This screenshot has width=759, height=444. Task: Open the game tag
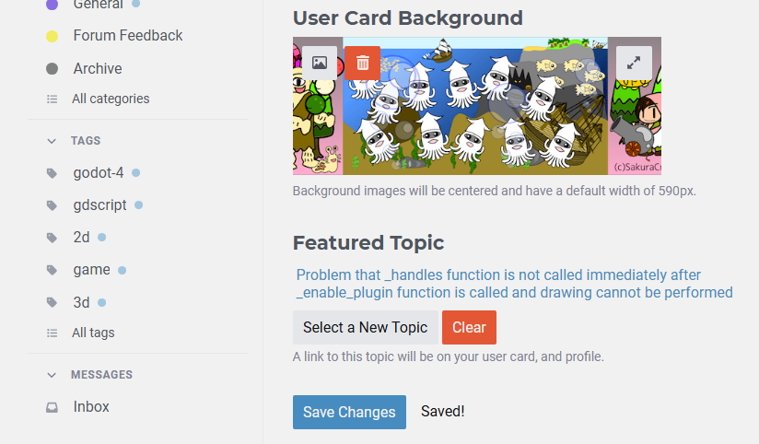pyautogui.click(x=92, y=270)
